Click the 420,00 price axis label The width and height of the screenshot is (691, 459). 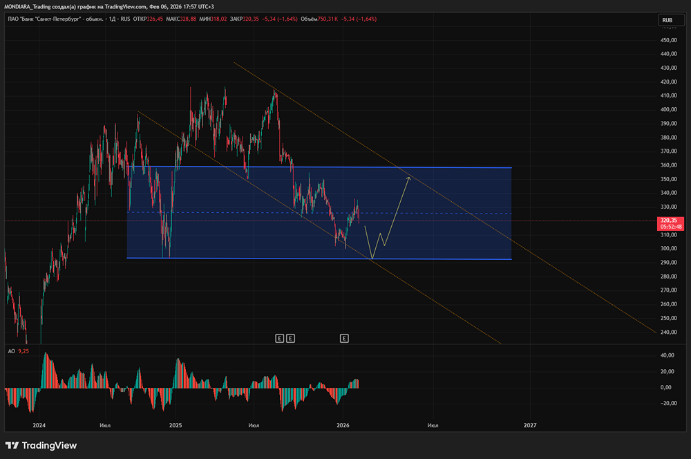tap(668, 82)
